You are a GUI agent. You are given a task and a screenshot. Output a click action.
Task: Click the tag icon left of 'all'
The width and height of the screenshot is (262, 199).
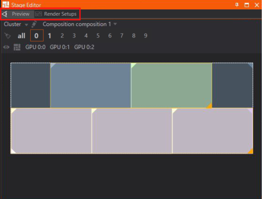point(8,36)
